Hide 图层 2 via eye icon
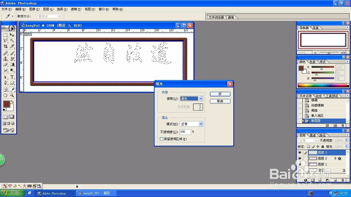 (x=300, y=158)
